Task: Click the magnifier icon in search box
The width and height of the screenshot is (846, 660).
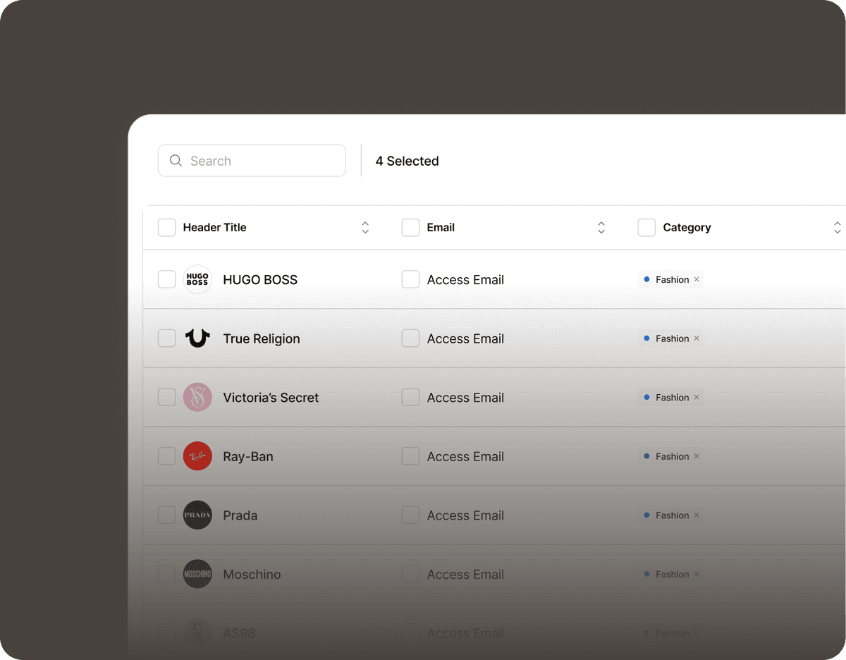Action: pos(176,161)
